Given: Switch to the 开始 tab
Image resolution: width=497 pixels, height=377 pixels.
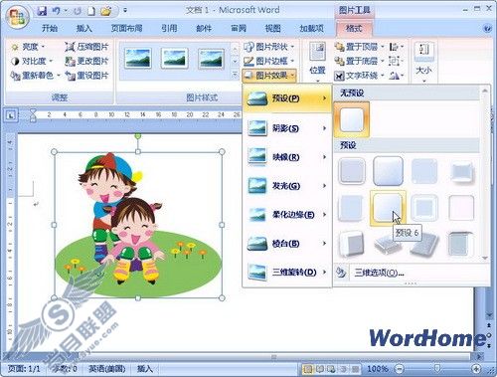Looking at the screenshot, I should tap(50, 29).
